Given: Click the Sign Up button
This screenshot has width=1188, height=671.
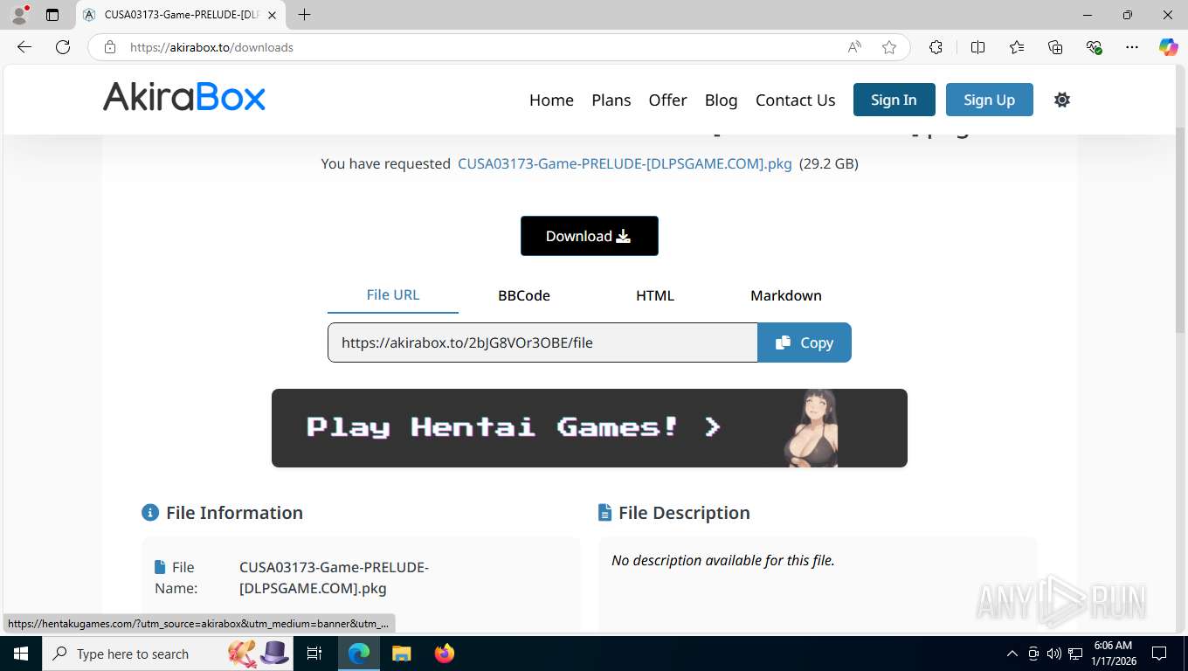Looking at the screenshot, I should pyautogui.click(x=989, y=100).
